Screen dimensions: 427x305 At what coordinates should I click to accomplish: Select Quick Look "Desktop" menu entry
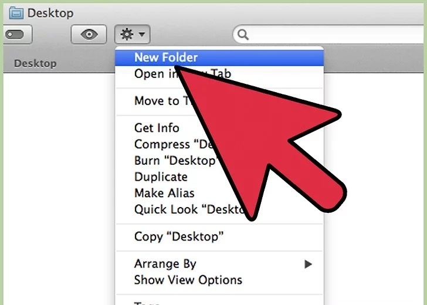(219, 209)
